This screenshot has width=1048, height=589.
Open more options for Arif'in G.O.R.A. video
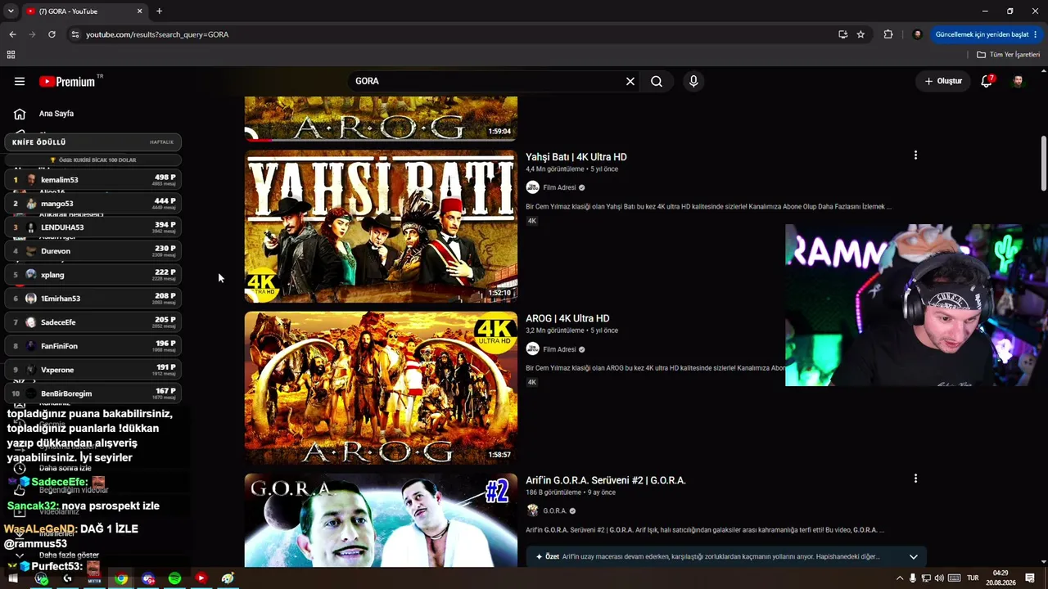click(915, 479)
